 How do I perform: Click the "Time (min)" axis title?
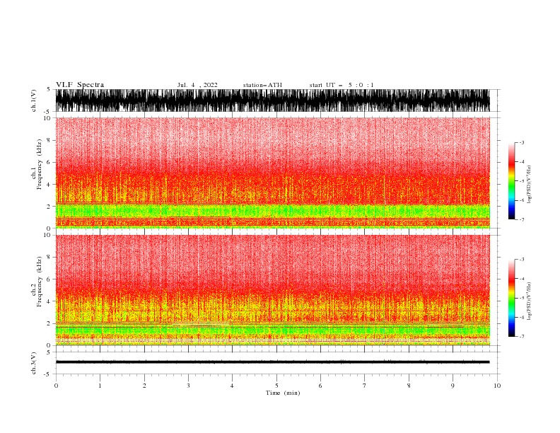coord(283,393)
